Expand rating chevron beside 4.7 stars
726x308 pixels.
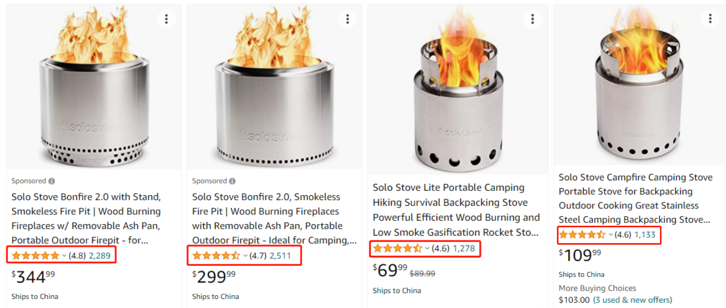[245, 256]
